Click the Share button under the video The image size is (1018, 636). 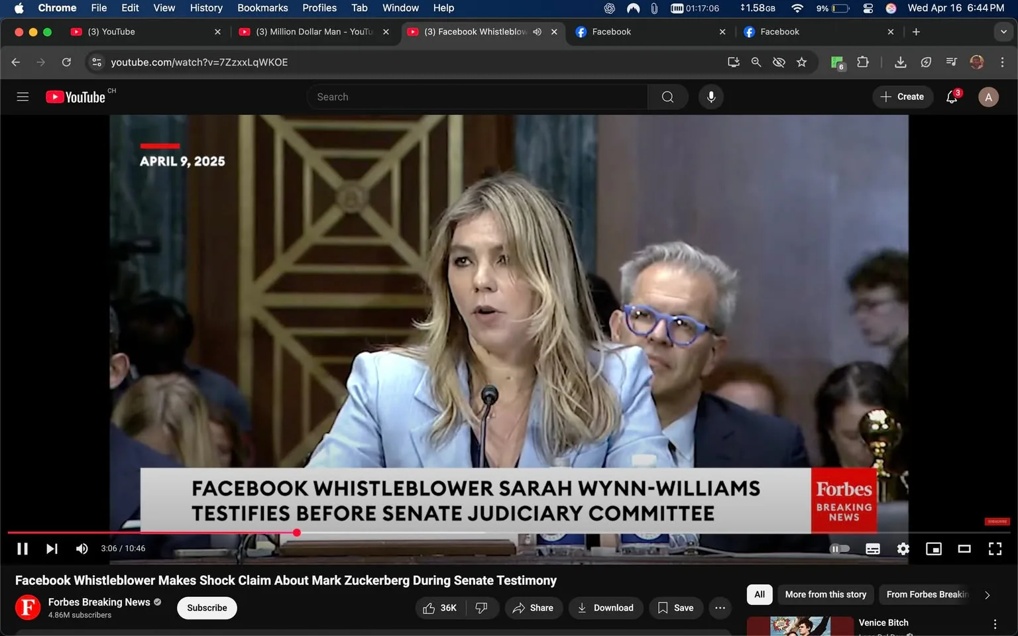point(534,608)
